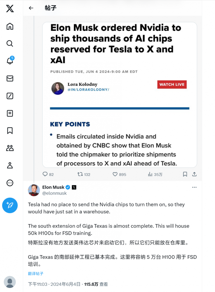
Task: Go back using the arrow button
Action: [31, 8]
